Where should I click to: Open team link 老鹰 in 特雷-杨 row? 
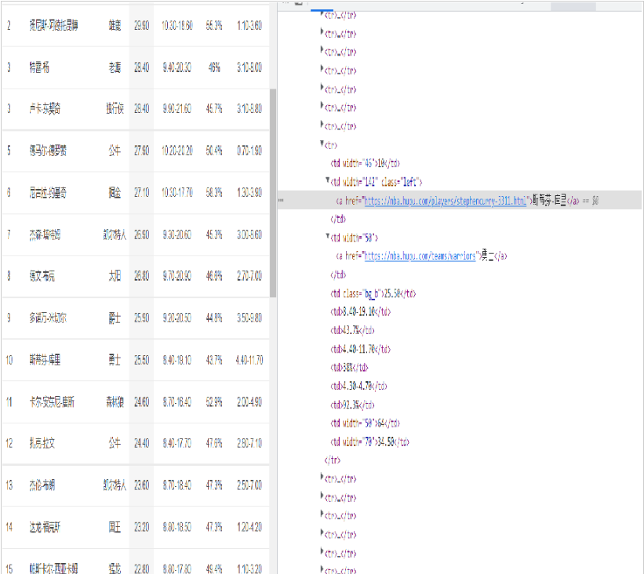point(115,67)
